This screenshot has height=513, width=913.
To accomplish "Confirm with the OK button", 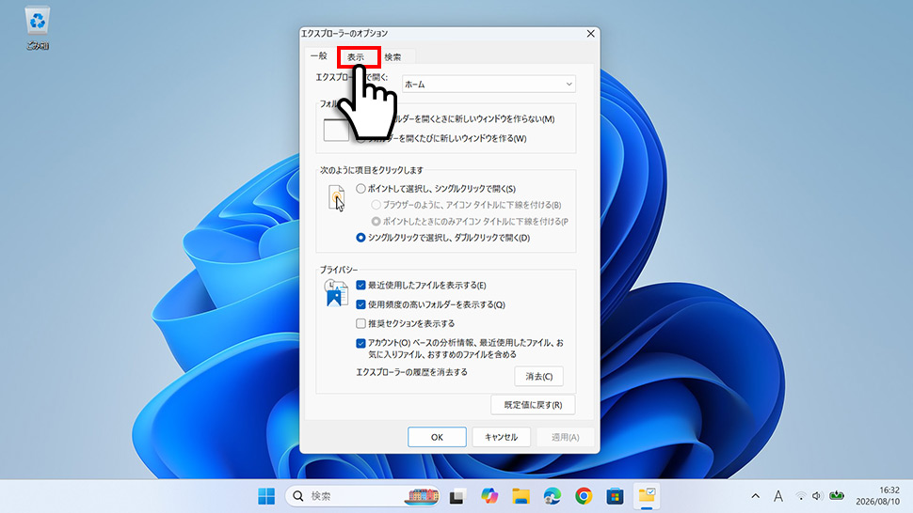I will click(437, 437).
